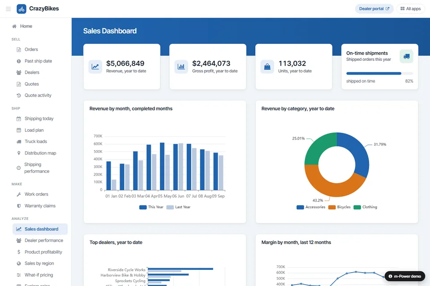Click the shipped on time progress bar

click(379, 73)
